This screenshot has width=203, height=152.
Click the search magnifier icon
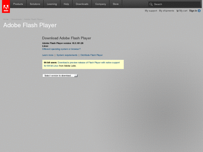coord(151,4)
